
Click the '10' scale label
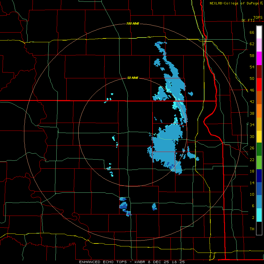tap(252, 194)
